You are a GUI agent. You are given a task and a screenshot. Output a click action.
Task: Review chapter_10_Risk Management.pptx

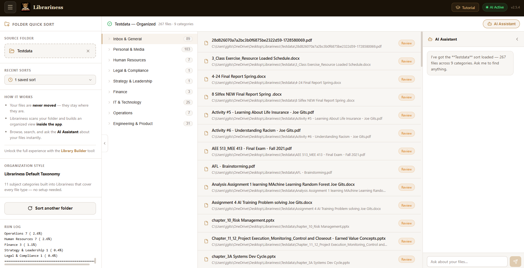[406, 223]
